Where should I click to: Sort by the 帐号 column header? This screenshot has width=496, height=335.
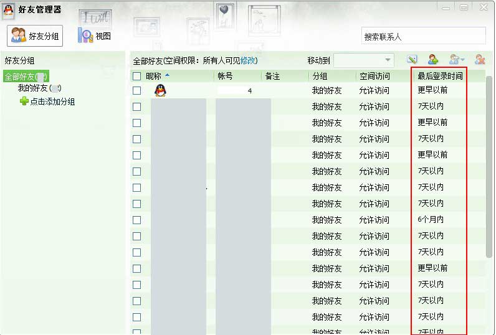[x=225, y=76]
